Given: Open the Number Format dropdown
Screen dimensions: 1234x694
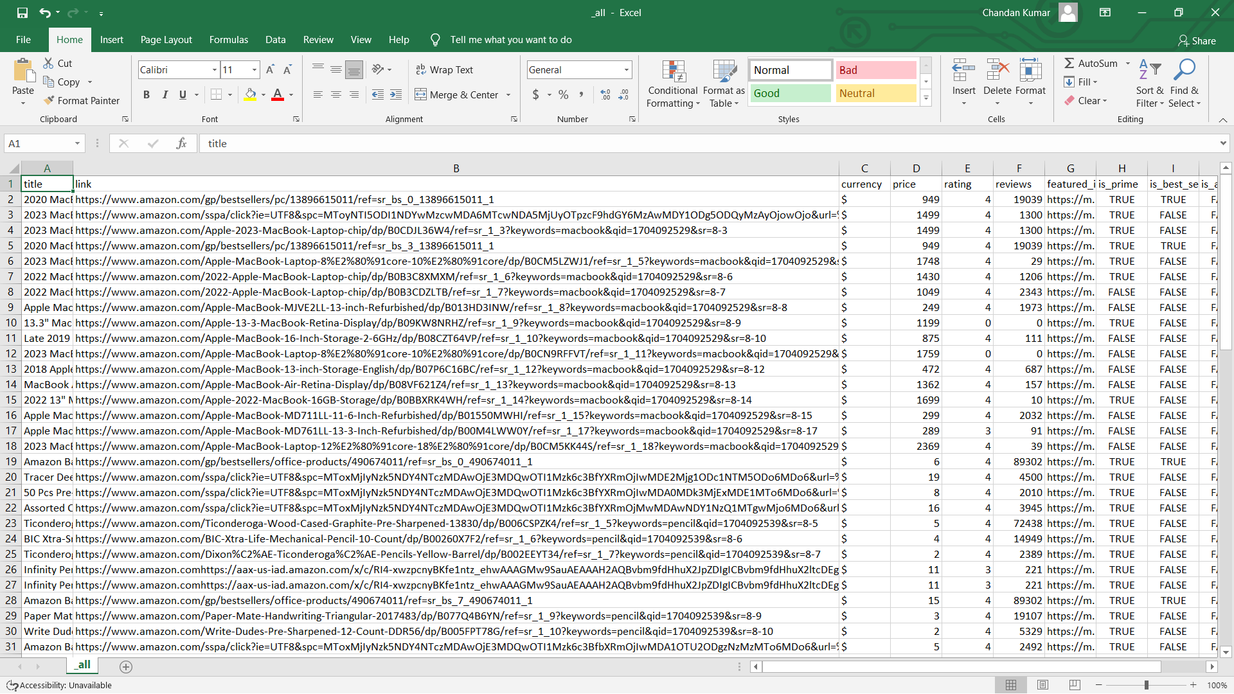Looking at the screenshot, I should 625,69.
